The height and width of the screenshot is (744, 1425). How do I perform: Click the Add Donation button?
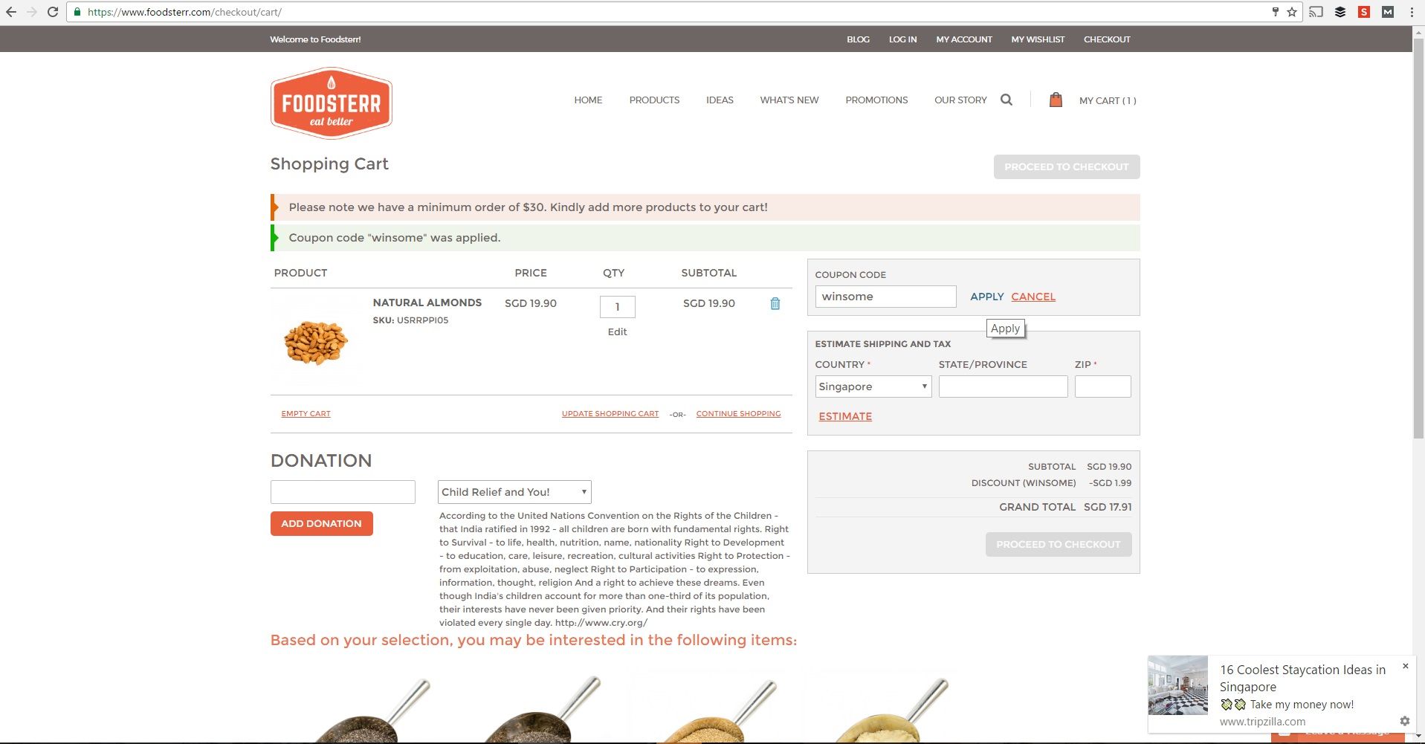tap(322, 523)
